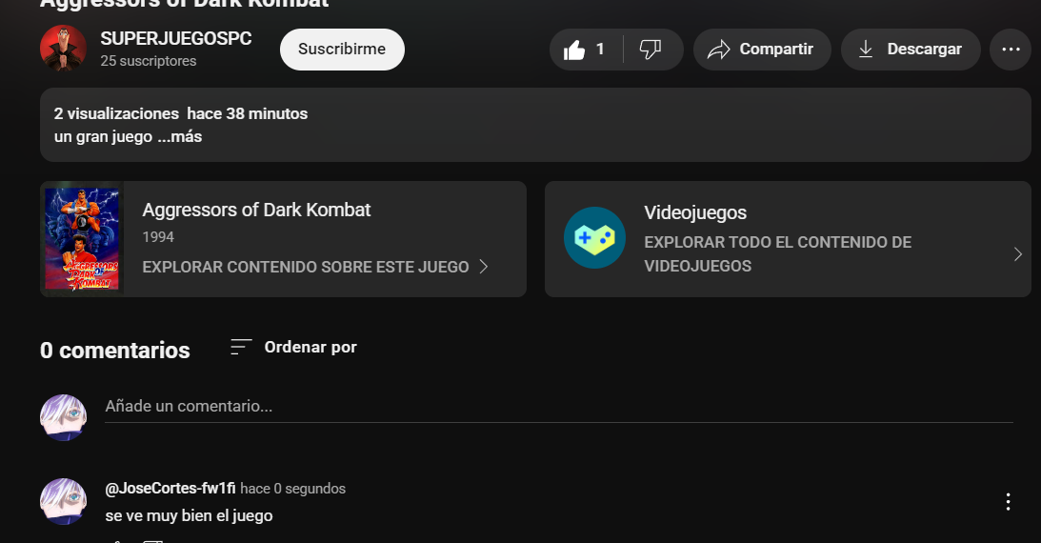
Task: Open chevron next to Explorar contenido sobre este juego
Action: tap(484, 267)
